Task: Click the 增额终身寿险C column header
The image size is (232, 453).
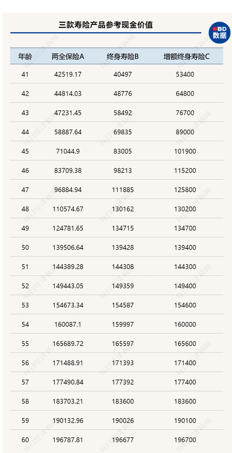Action: [x=187, y=57]
